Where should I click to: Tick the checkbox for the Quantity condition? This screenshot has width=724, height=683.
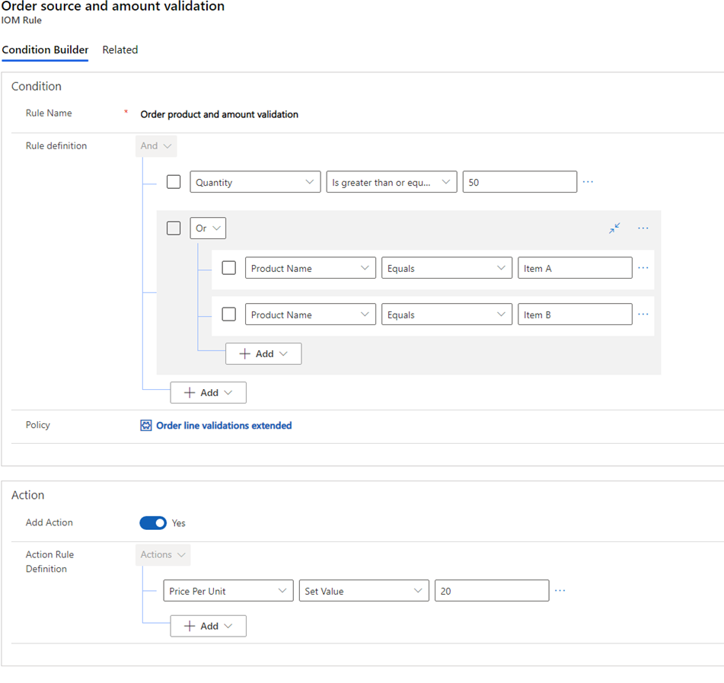tap(174, 181)
